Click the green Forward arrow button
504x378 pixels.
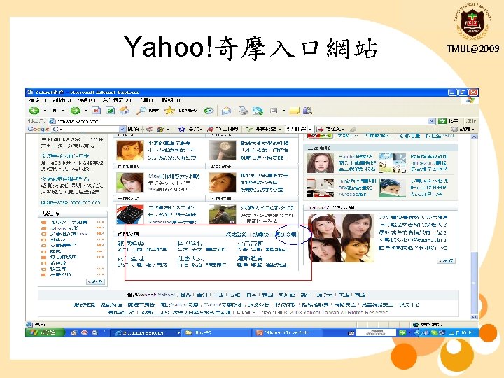pyautogui.click(x=75, y=111)
